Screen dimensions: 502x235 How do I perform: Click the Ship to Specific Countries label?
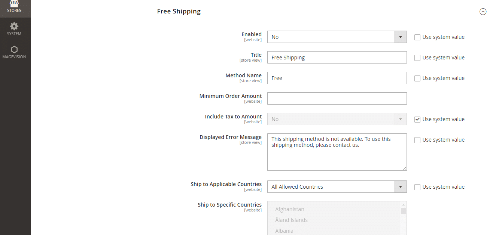pos(230,205)
